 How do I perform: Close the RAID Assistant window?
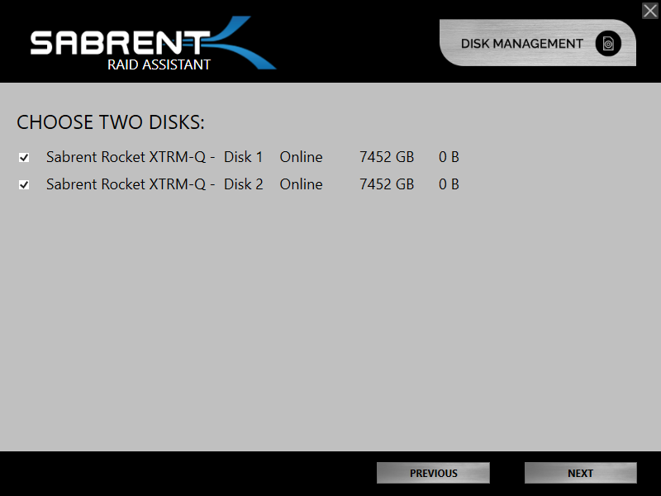[650, 11]
